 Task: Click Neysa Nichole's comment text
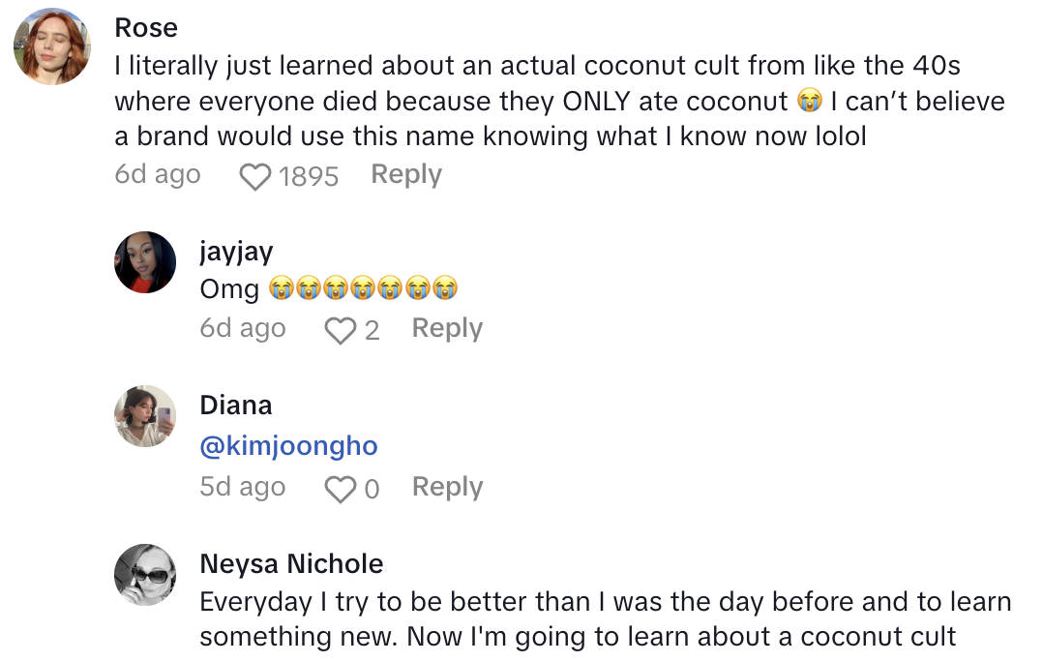point(605,619)
